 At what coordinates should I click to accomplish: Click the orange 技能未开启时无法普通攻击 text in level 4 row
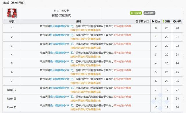(85, 57)
